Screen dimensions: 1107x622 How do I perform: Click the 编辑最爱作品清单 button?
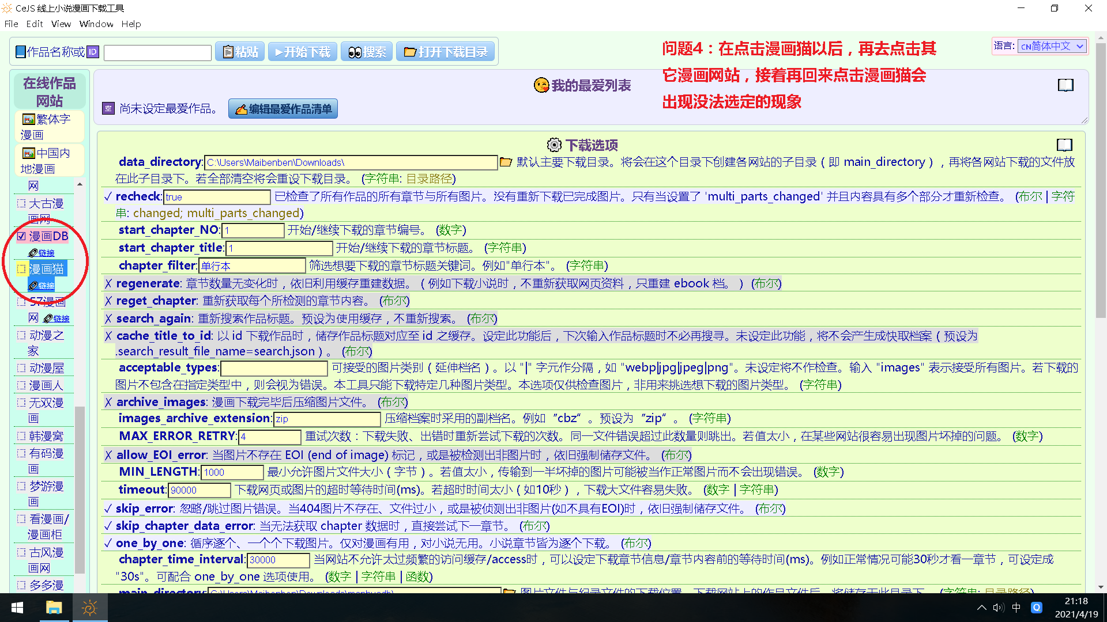pyautogui.click(x=283, y=108)
